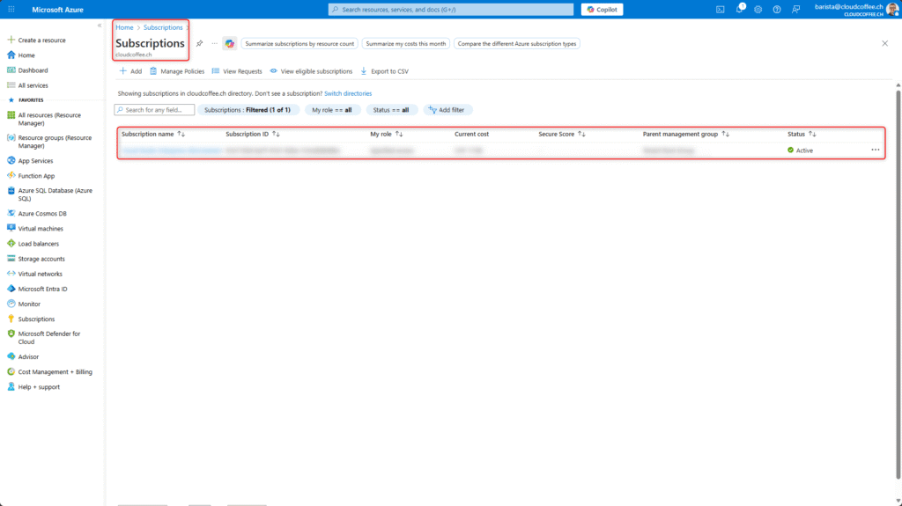902x506 pixels.
Task: Go to Home in the sidebar
Action: click(x=21, y=55)
